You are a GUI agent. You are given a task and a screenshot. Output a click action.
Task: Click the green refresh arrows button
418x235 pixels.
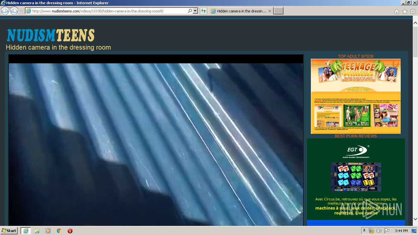tap(203, 11)
